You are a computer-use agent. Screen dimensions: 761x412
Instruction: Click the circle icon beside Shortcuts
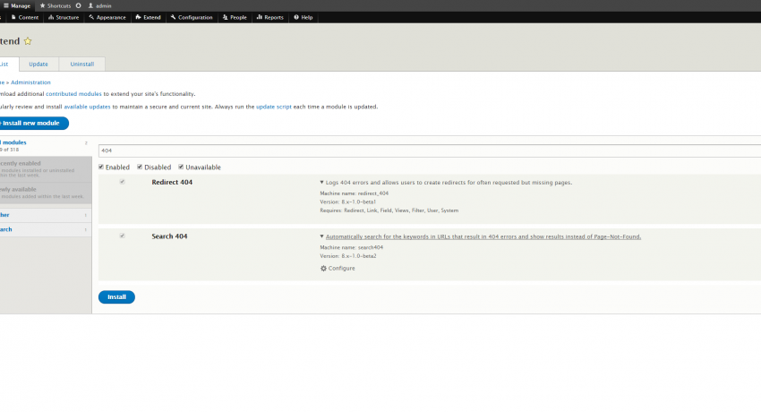tap(78, 6)
